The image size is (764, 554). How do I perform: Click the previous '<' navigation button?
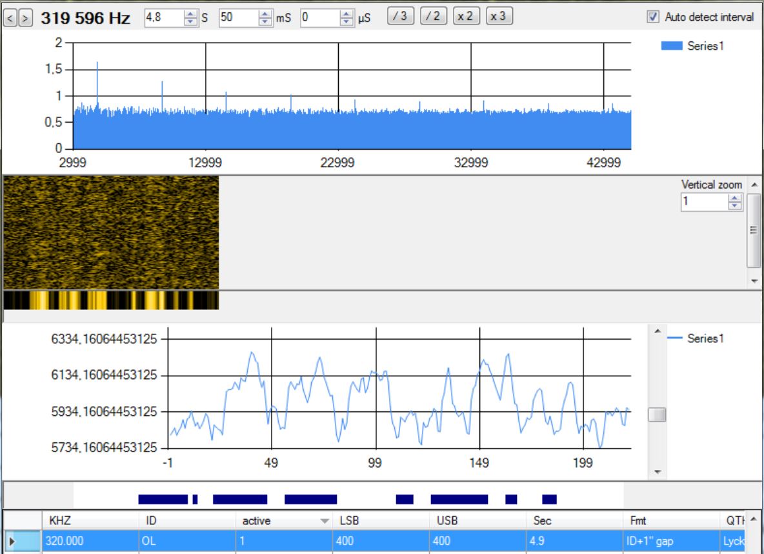[10, 19]
